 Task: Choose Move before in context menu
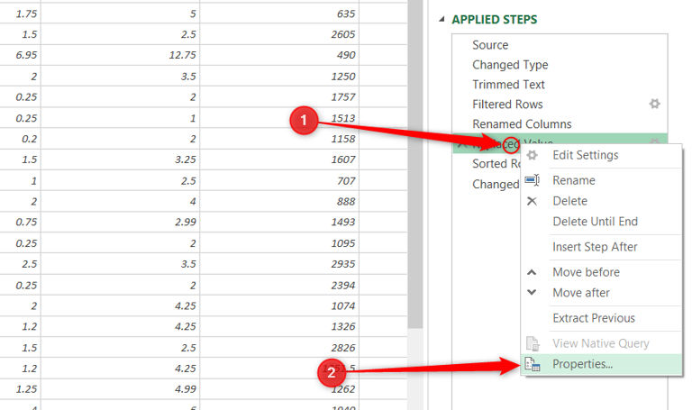[586, 272]
